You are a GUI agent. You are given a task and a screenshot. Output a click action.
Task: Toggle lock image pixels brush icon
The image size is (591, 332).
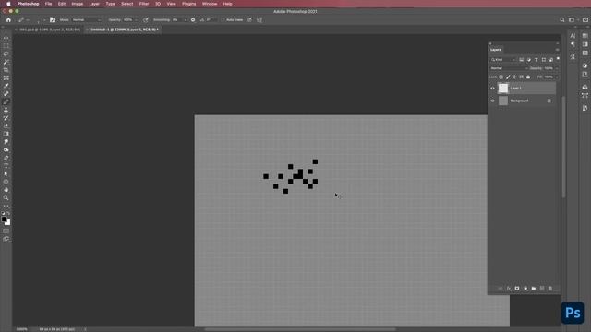click(508, 77)
